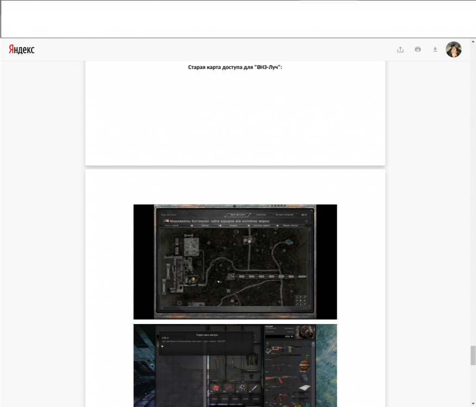Click the yellow quest marker on map

pyautogui.click(x=193, y=279)
